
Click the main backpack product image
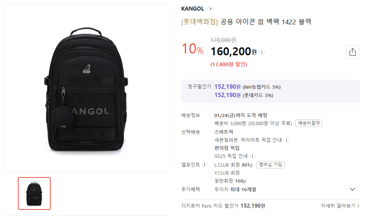(87, 88)
